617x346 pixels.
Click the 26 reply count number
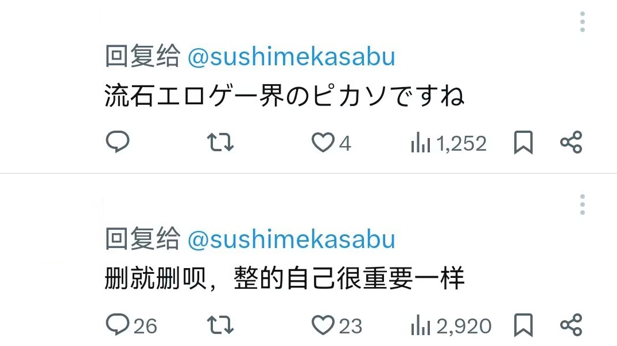[145, 326]
